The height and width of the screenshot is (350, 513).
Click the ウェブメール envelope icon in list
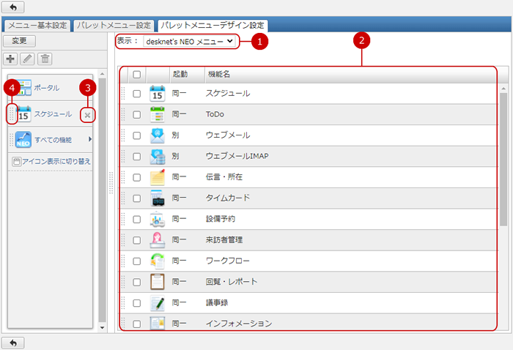click(x=157, y=135)
